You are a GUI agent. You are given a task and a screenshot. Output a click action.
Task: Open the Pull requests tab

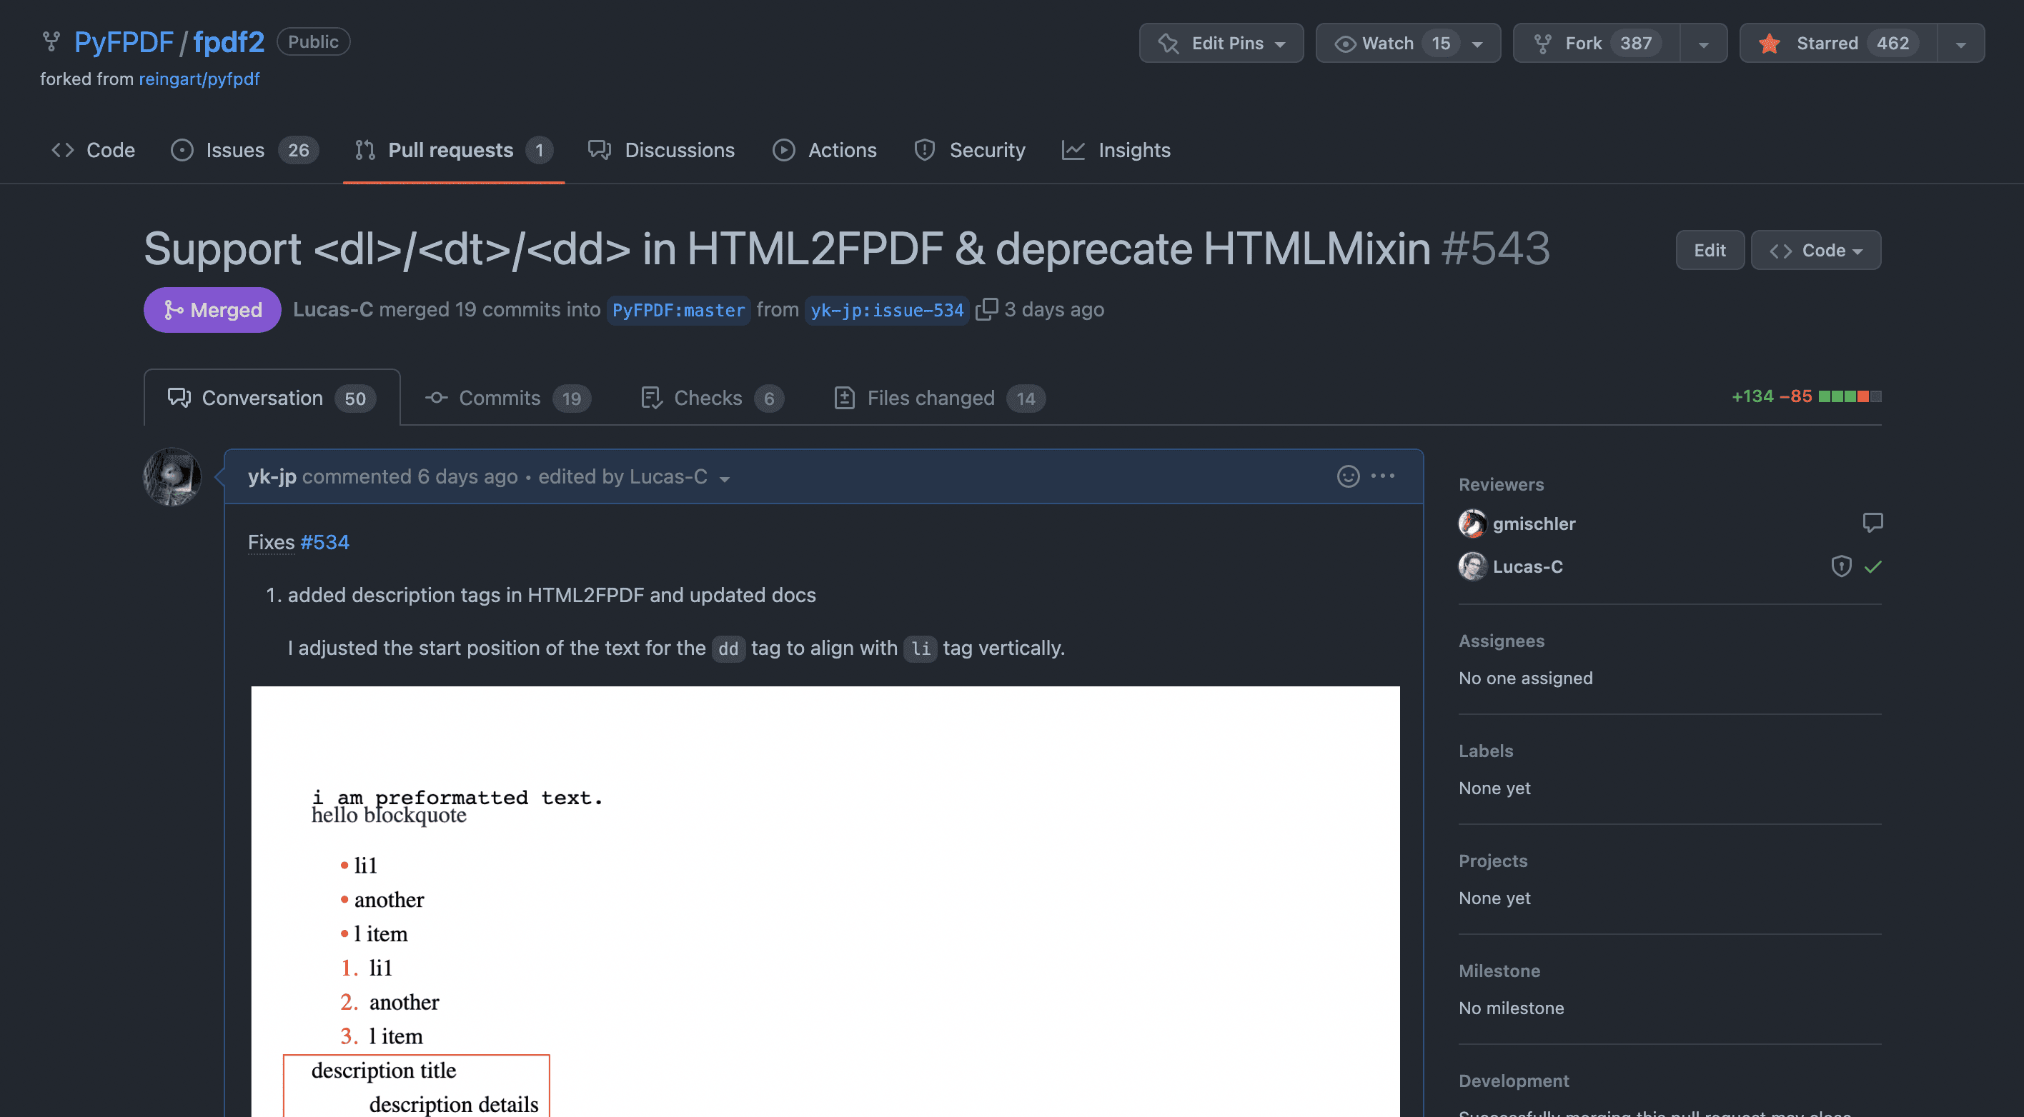pyautogui.click(x=453, y=150)
